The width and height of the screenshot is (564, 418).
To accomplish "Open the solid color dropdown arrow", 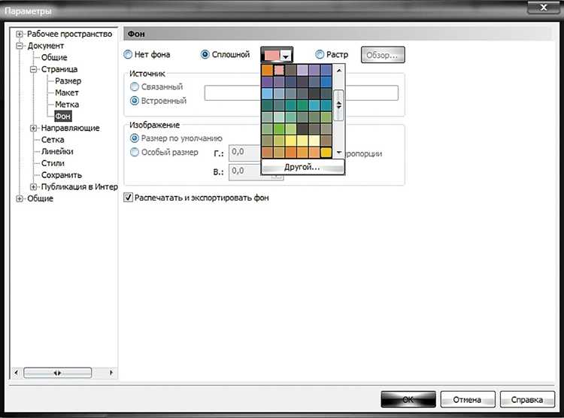I will [x=286, y=56].
